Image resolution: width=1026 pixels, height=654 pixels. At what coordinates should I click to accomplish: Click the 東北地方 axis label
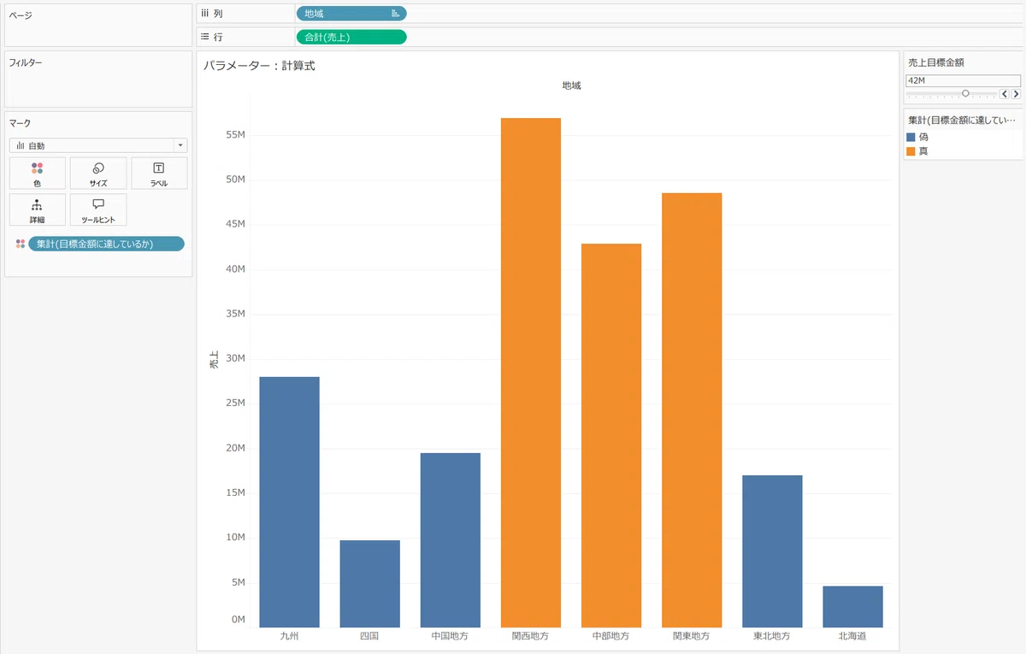click(772, 636)
